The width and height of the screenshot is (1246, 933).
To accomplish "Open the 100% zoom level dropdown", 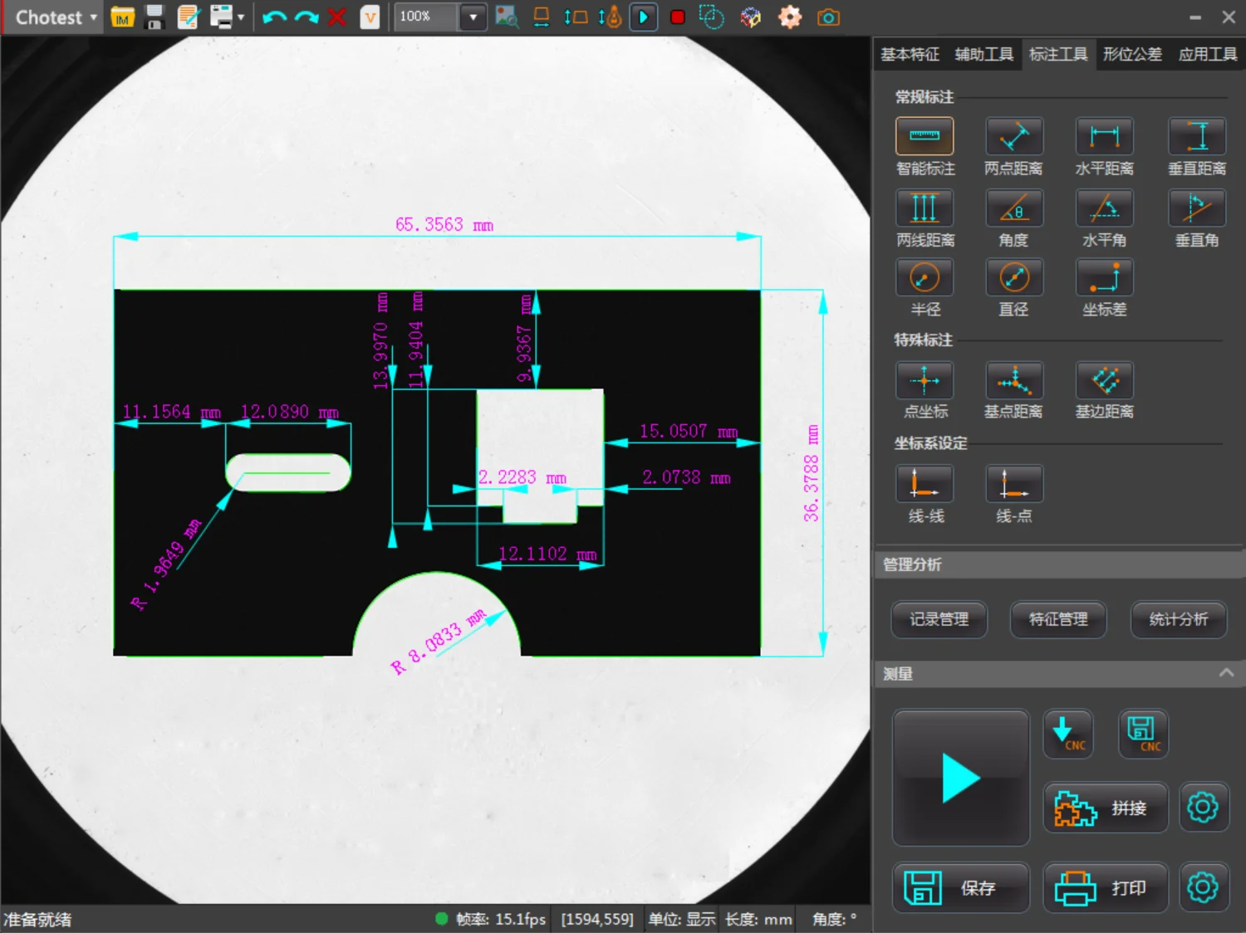I will click(x=473, y=17).
